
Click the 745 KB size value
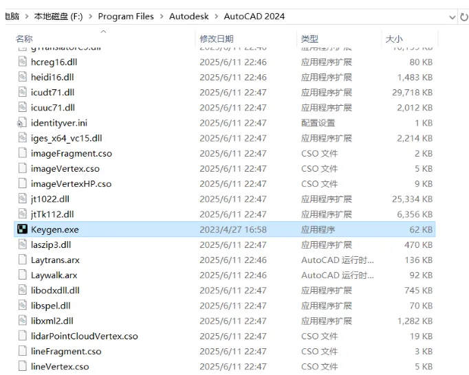(x=419, y=291)
